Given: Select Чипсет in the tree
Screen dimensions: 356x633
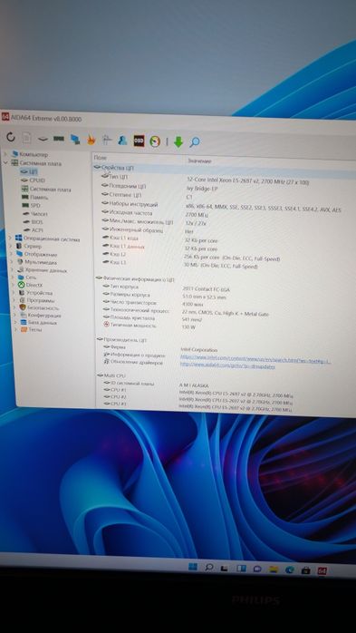Looking at the screenshot, I should coord(35,213).
